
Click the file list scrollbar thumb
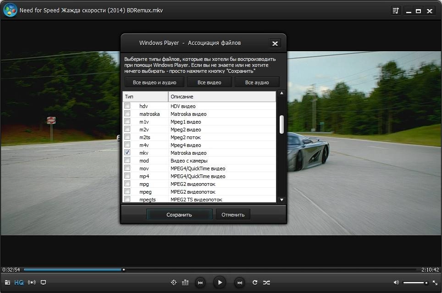click(x=282, y=125)
